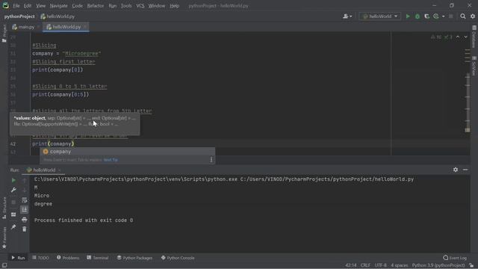Click the disabled Stop square in top toolbar

tap(451, 16)
